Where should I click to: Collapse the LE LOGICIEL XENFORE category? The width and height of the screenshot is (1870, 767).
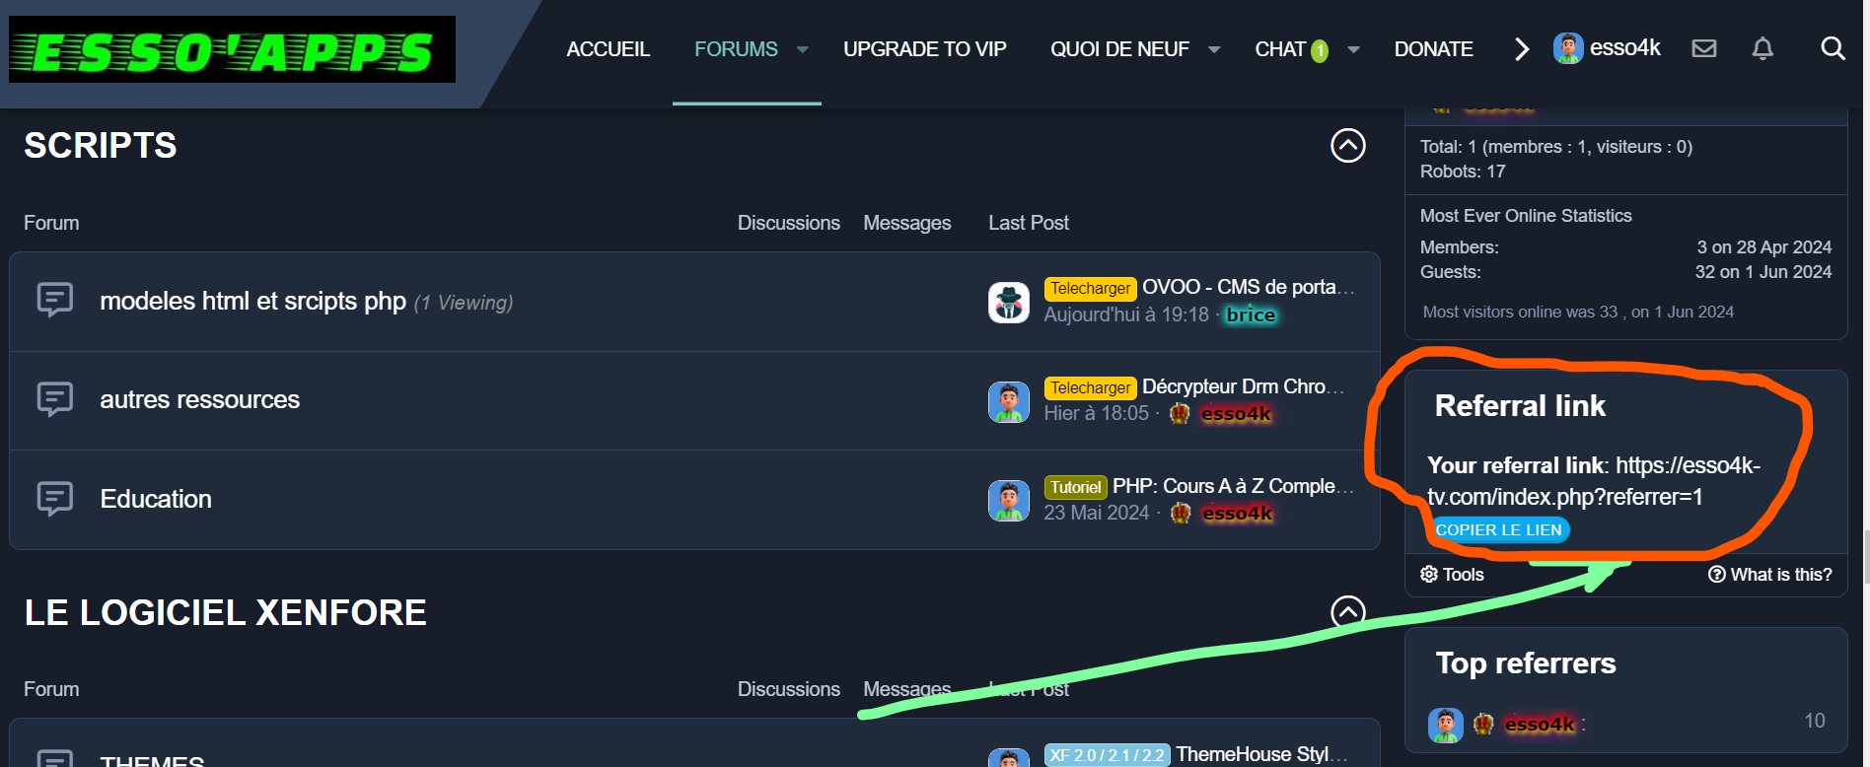tap(1347, 612)
